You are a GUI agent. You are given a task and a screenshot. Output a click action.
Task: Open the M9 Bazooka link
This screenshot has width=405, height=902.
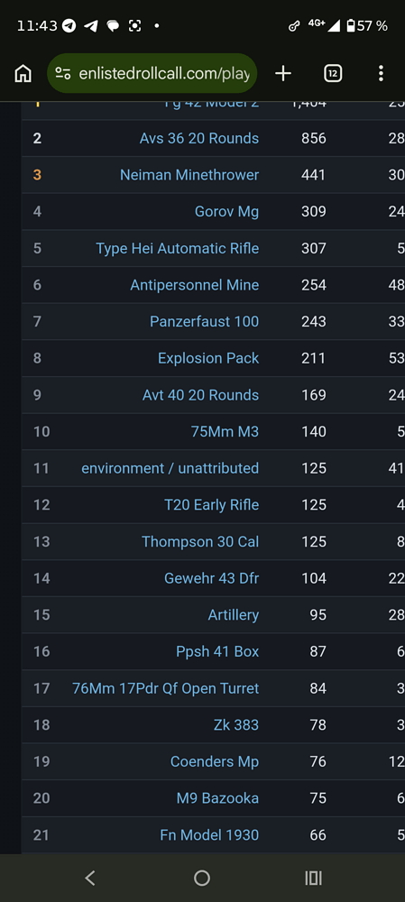217,798
